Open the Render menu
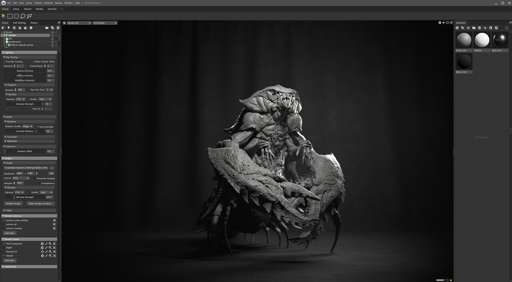 [58, 3]
